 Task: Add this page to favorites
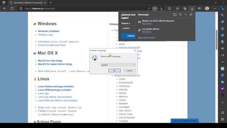click(x=161, y=9)
